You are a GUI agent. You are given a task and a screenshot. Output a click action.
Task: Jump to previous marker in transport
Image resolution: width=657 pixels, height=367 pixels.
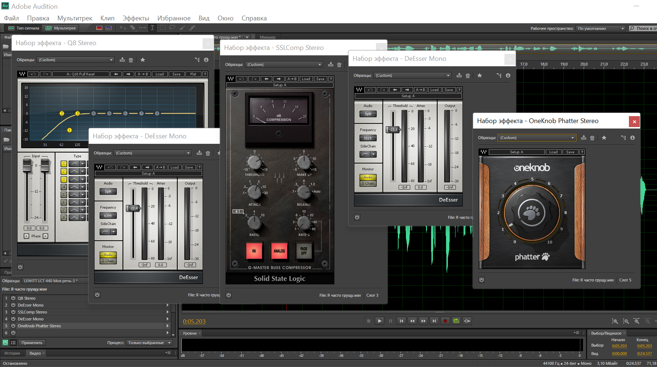(x=401, y=321)
